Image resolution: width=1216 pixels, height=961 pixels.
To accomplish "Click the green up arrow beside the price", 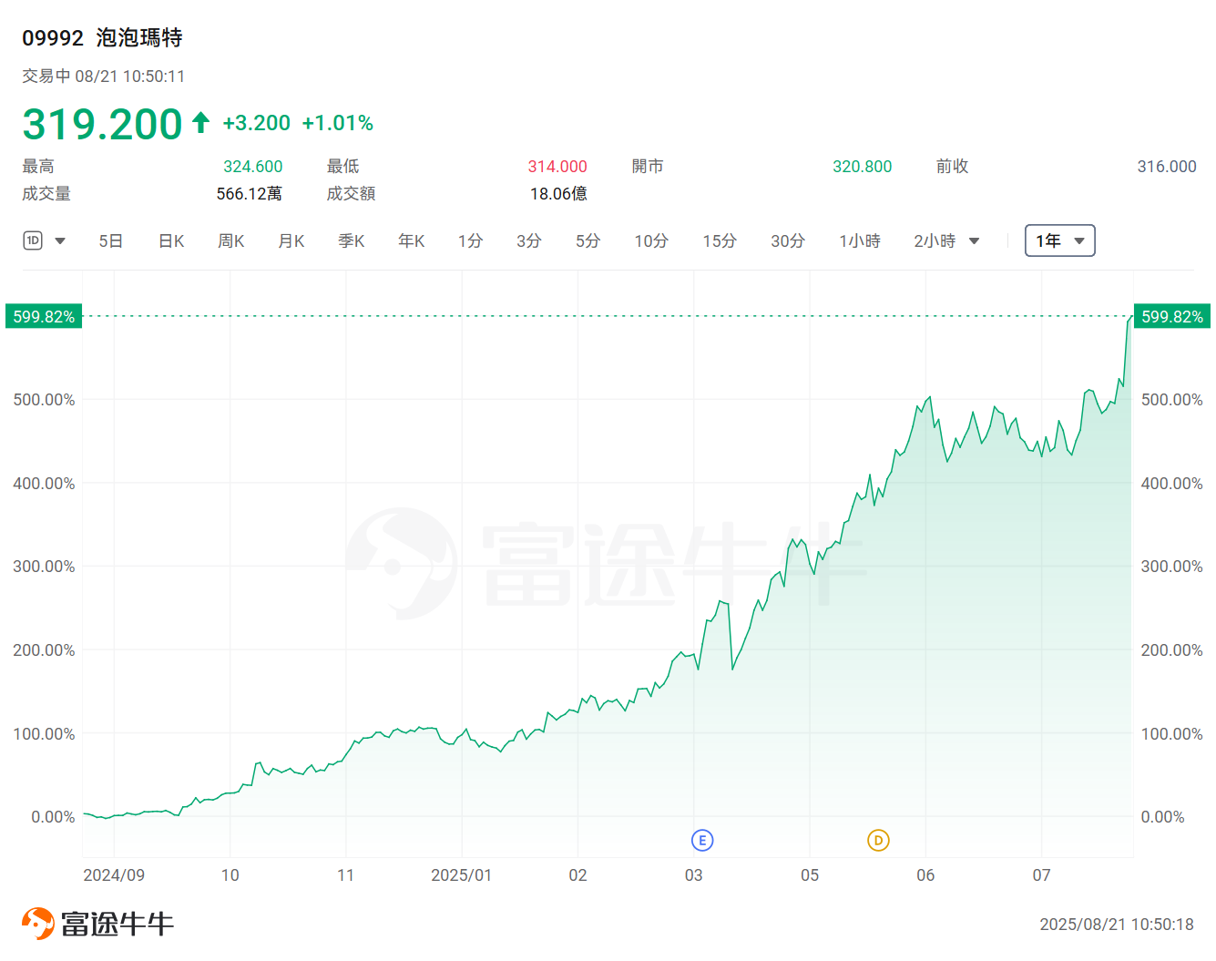I will pos(199,121).
